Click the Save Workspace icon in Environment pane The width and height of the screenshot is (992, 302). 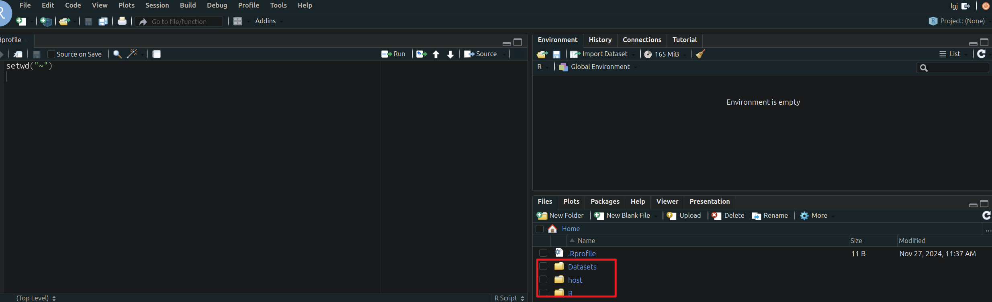(x=556, y=54)
